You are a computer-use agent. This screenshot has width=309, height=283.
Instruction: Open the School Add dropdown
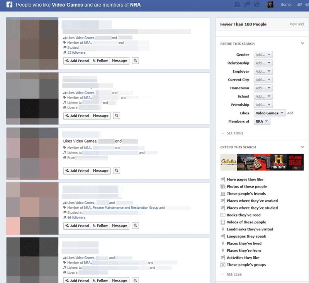coord(263,96)
